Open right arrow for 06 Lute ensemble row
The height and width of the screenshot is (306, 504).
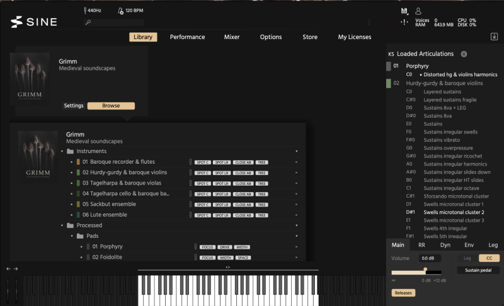click(x=296, y=215)
